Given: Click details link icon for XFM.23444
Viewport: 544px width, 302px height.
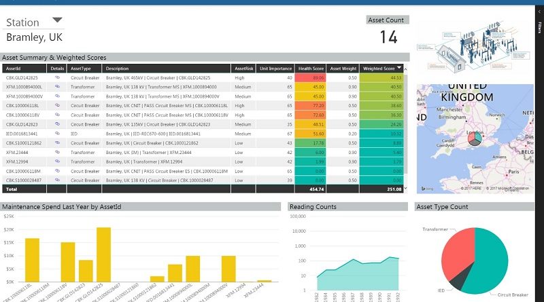Looking at the screenshot, I should pyautogui.click(x=58, y=153).
